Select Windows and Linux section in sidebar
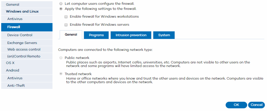Image resolution: width=267 pixels, height=111 pixels. pos(27,12)
